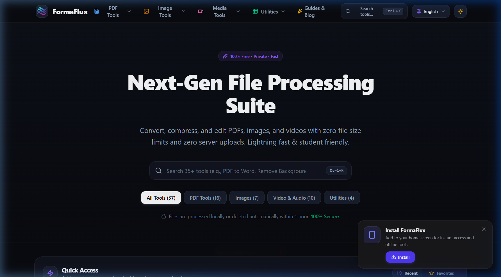Screen dimensions: 501x277
Task: Click the Search 35+ tools input field
Action: pos(250,171)
